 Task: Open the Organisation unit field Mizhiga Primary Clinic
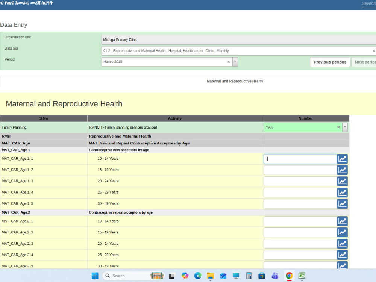239,40
